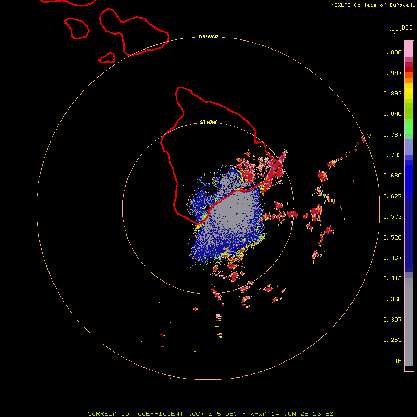Click the 0.840 legend value
This screenshot has width=417, height=417.
392,114
